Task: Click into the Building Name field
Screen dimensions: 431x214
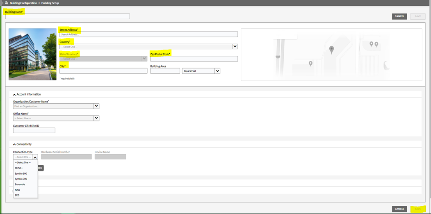Action: 67,16
